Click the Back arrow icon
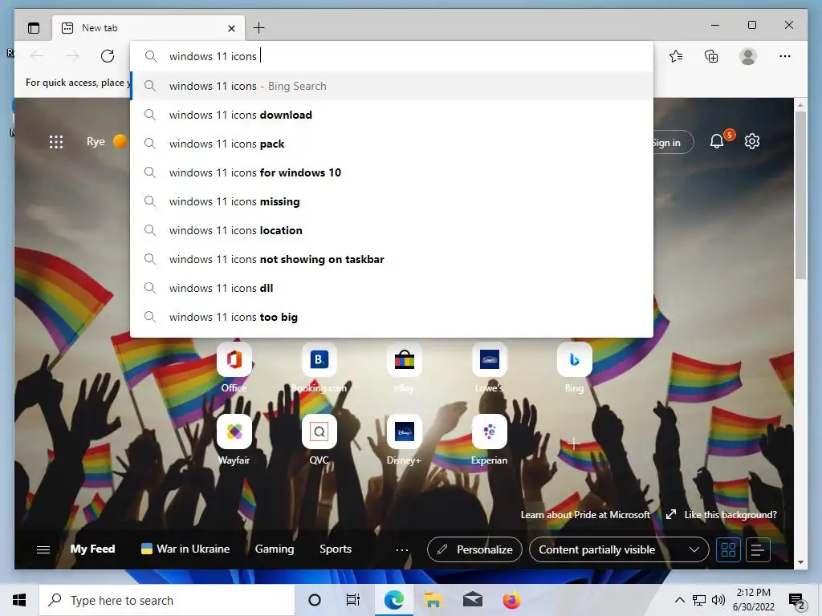Image resolution: width=822 pixels, height=616 pixels. (37, 56)
